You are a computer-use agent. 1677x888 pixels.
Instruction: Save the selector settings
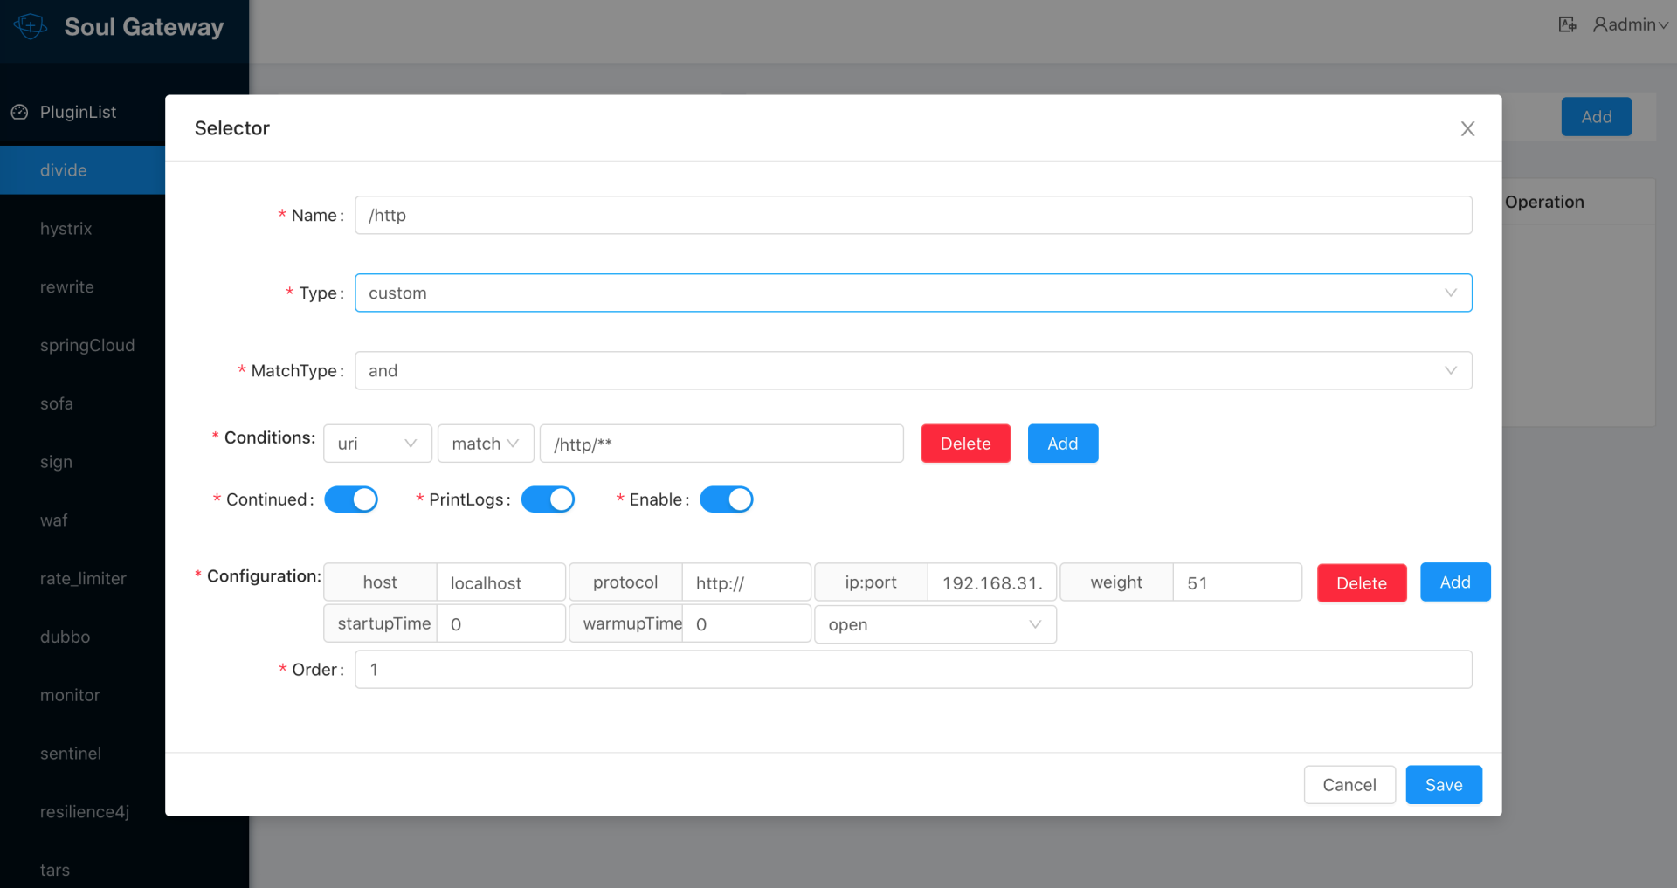tap(1443, 785)
